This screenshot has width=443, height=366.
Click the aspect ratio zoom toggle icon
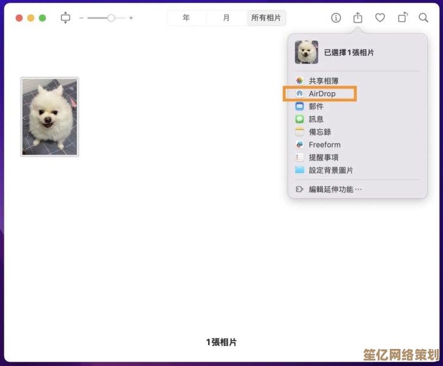pos(65,18)
